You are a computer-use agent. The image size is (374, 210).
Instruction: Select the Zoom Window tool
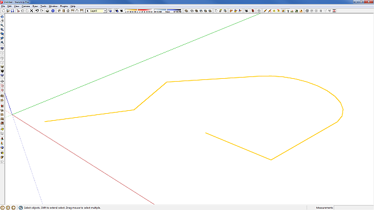(2, 30)
